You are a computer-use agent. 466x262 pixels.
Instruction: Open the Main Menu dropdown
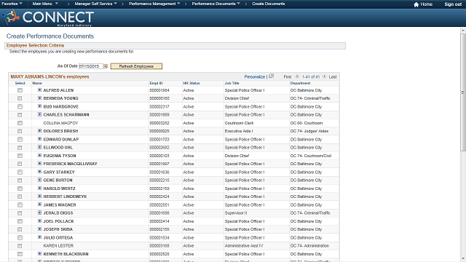45,4
